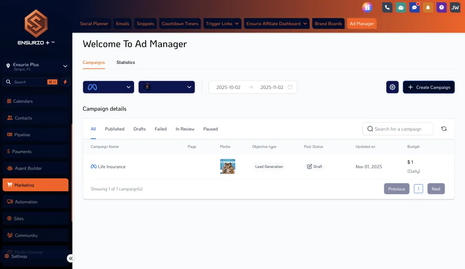Open the phone dialer icon
Image resolution: width=465 pixels, height=269 pixels.
(387, 7)
